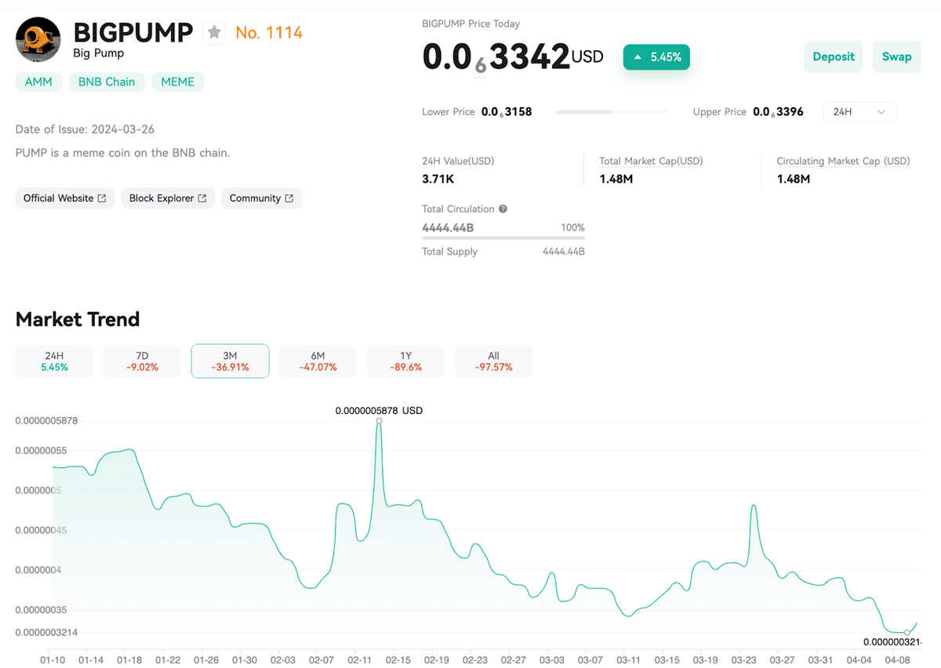Click the Deposit button
Image resolution: width=941 pixels, height=668 pixels.
pyautogui.click(x=833, y=56)
